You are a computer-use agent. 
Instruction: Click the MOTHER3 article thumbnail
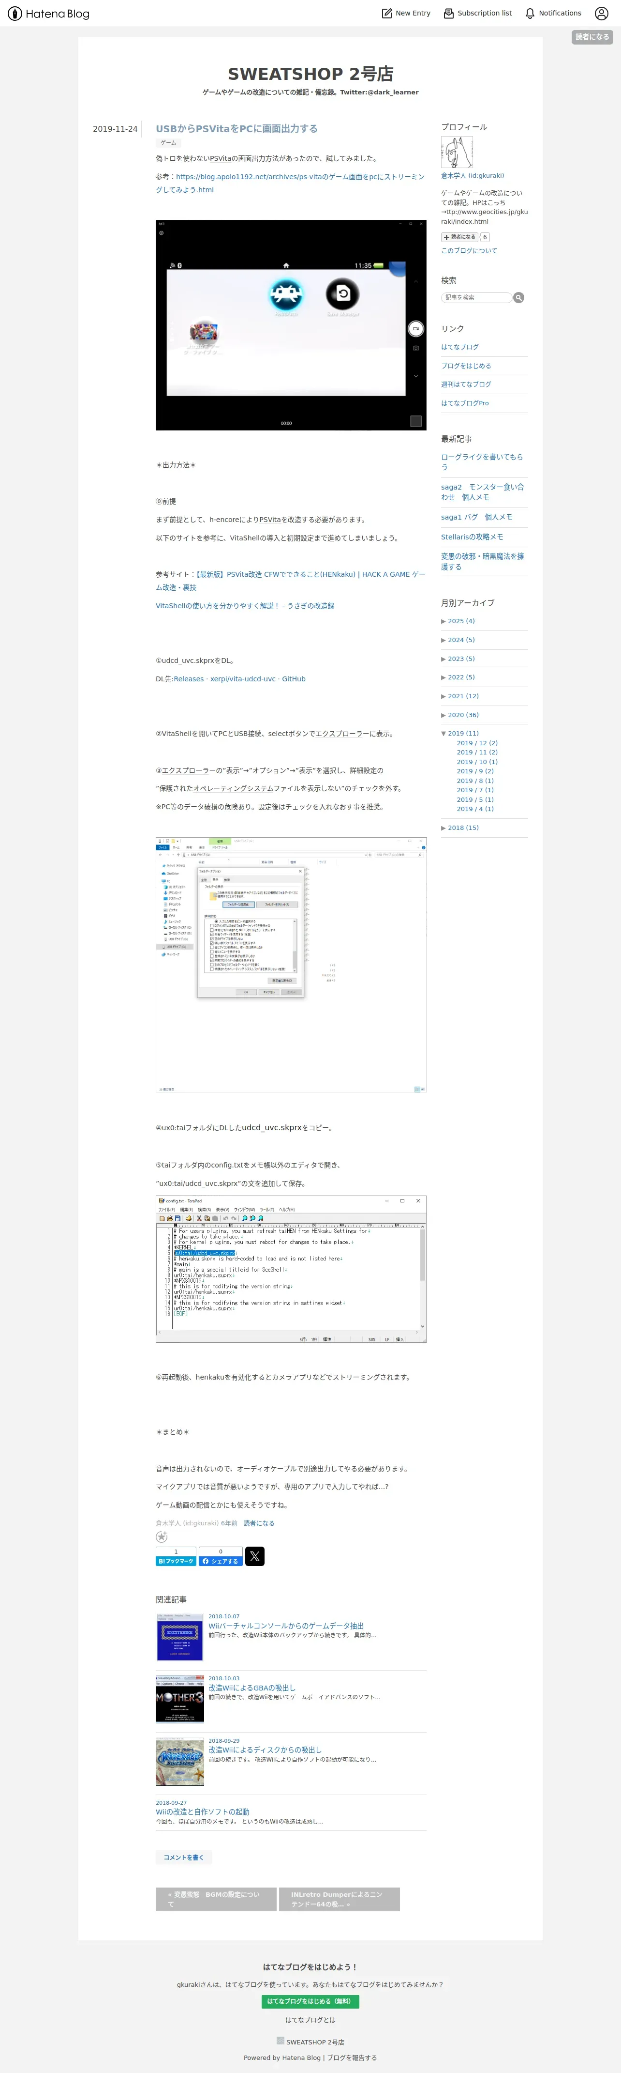tap(180, 1699)
